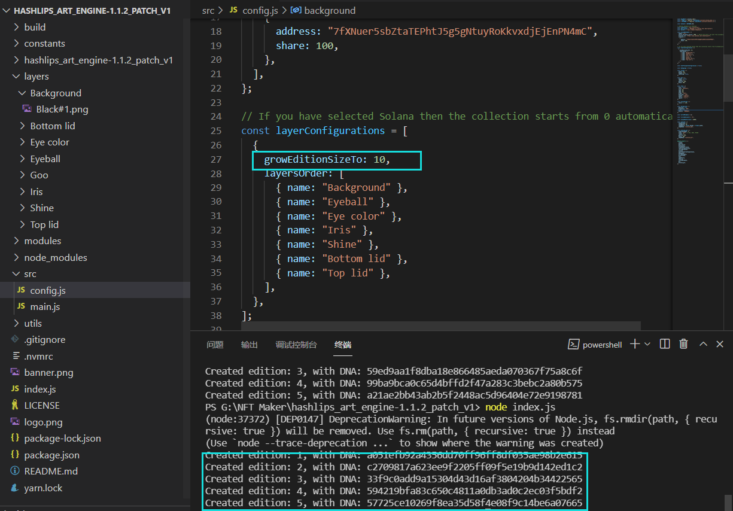Click the src breadcrumb item
The image size is (733, 511).
[208, 10]
